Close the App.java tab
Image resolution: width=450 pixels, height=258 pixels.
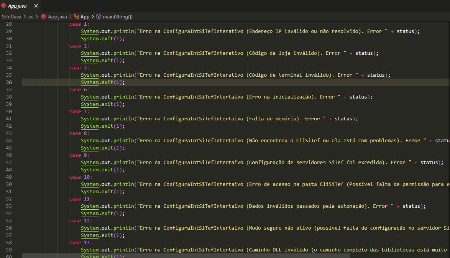point(36,6)
